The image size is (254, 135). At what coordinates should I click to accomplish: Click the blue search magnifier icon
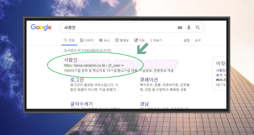pyautogui.click(x=198, y=27)
